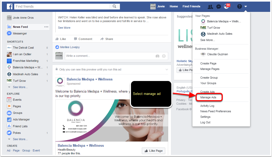Choose Create Group in menu

tap(209, 78)
